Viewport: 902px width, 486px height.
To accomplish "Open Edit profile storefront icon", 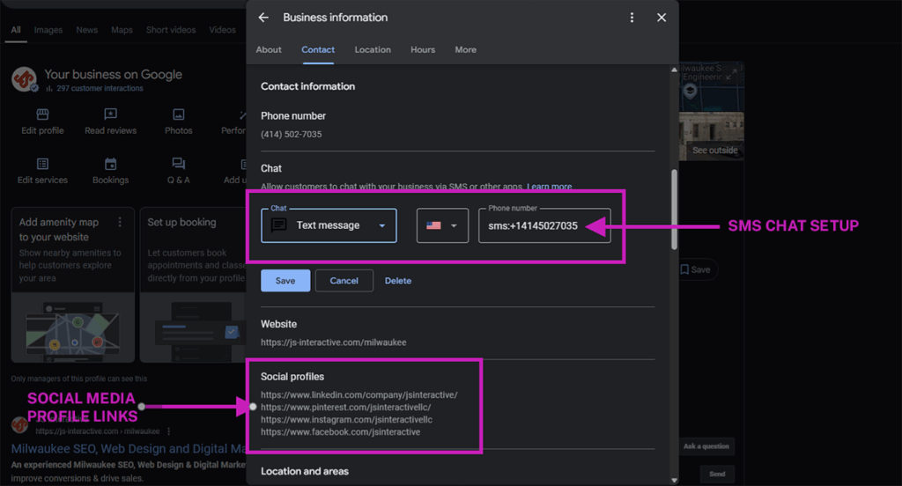I will pos(42,114).
